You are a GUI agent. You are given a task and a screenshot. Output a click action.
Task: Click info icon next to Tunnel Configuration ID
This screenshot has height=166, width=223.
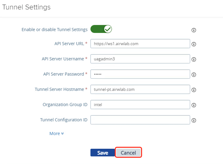pos(194,120)
